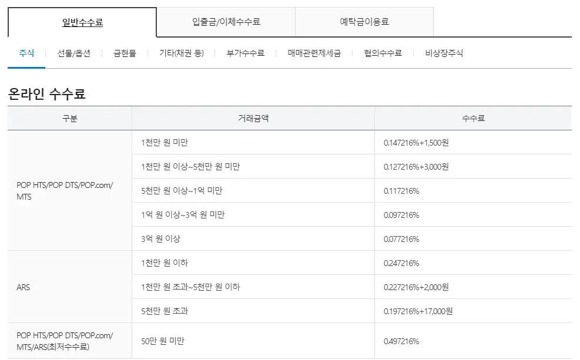580x360 pixels.
Task: Click the 주식 menu item
Action: [24, 53]
